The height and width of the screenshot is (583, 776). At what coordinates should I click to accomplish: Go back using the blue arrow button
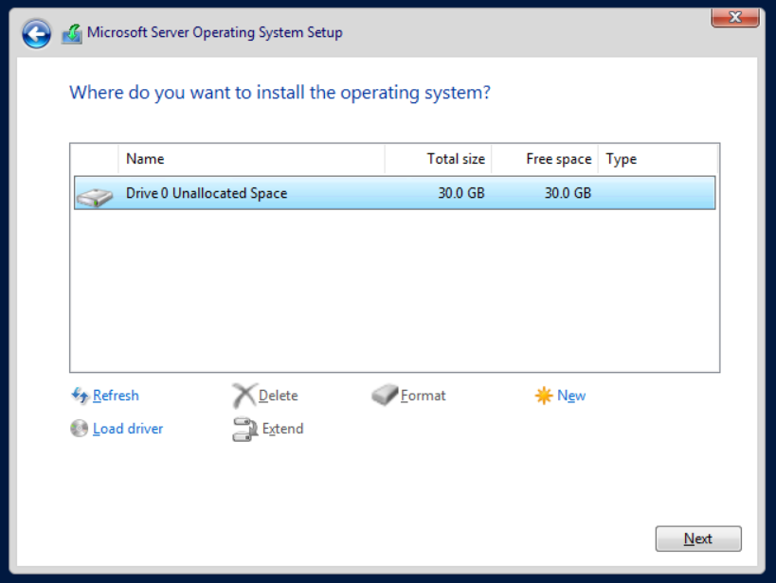coord(36,34)
